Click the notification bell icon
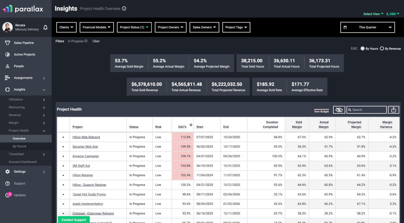 (45, 27)
